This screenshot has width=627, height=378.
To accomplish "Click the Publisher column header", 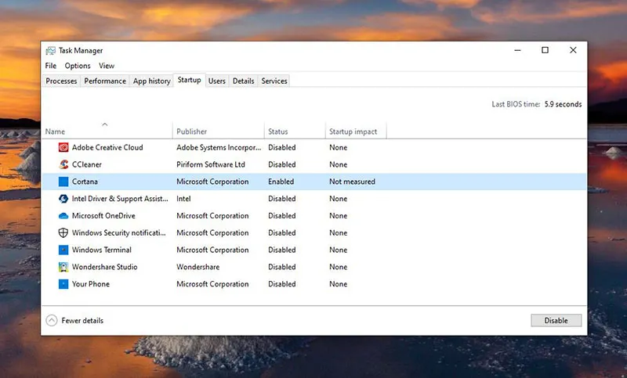I will (192, 131).
